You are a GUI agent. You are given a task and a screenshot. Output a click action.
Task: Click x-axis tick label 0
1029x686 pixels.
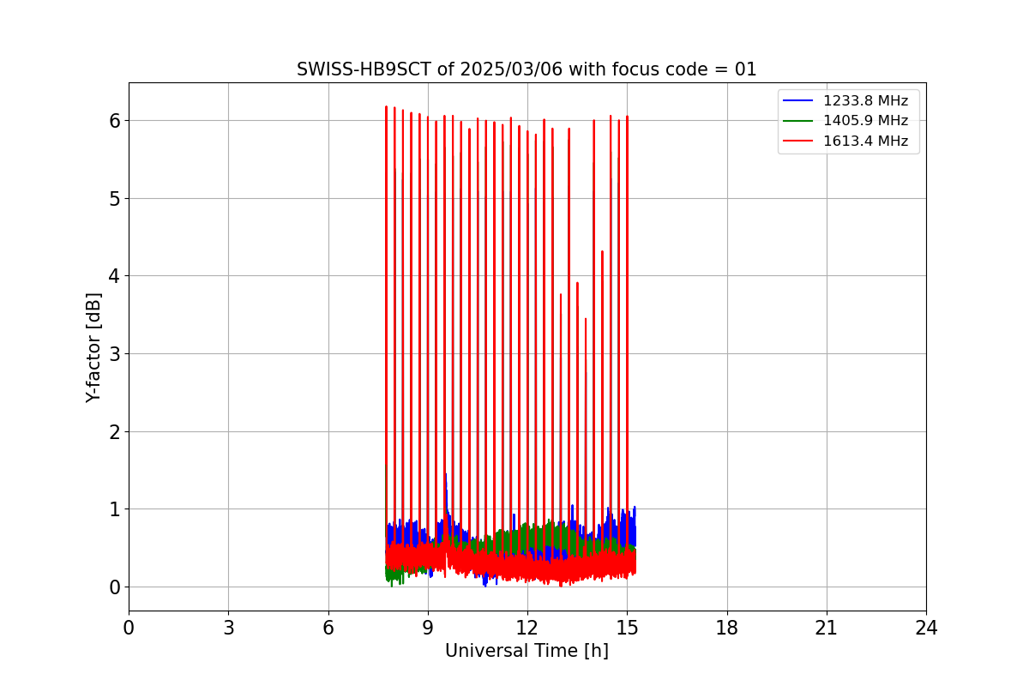tap(129, 628)
